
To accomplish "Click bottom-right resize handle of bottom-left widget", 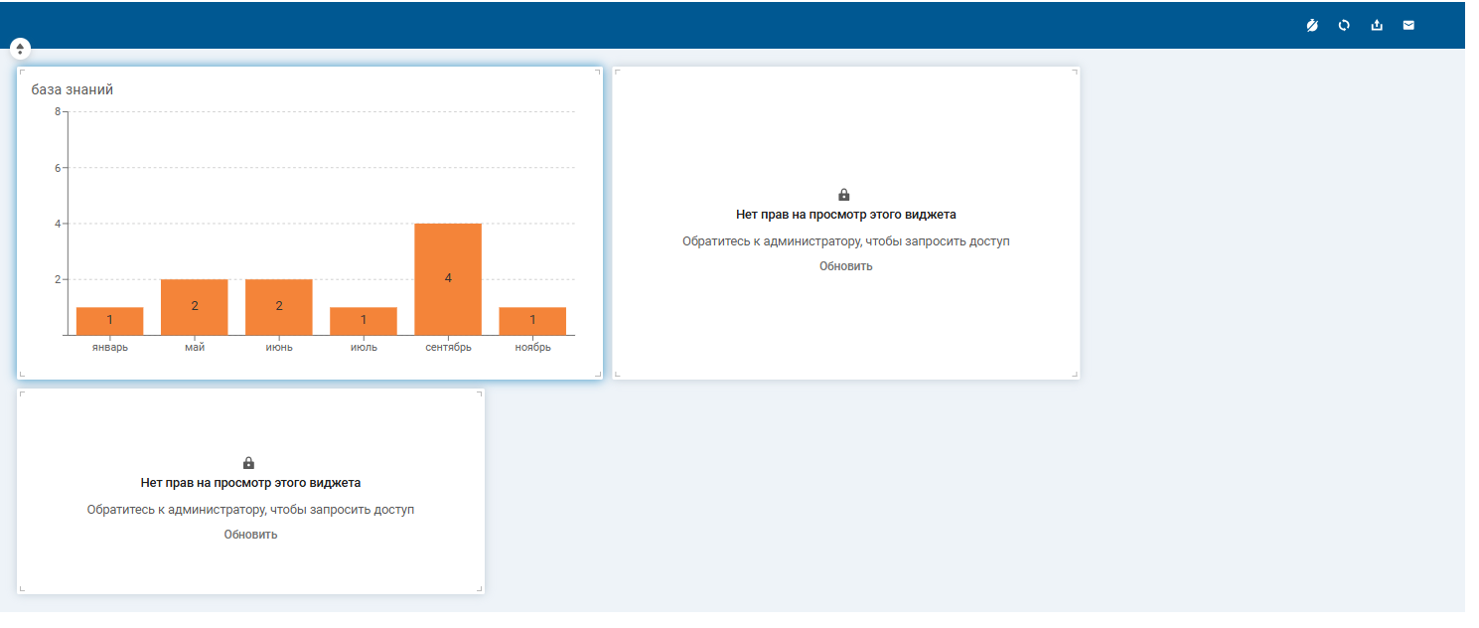I will pyautogui.click(x=480, y=589).
